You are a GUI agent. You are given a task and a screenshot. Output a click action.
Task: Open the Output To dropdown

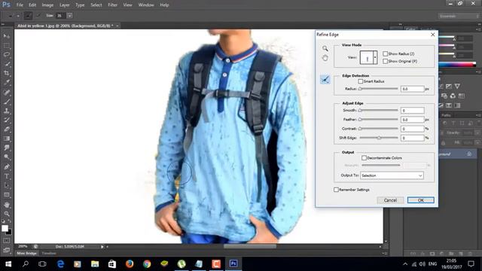392,175
